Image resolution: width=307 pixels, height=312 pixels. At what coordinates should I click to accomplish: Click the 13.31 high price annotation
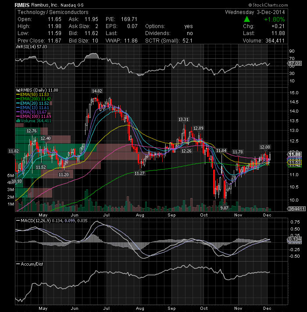click(x=183, y=120)
